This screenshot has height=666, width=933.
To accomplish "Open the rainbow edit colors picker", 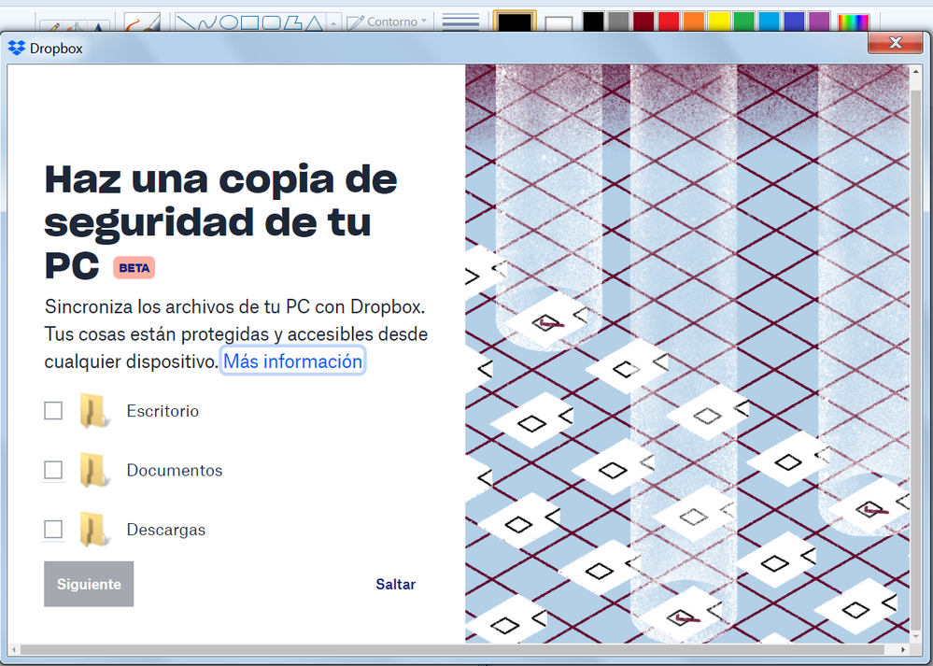I will (x=852, y=22).
